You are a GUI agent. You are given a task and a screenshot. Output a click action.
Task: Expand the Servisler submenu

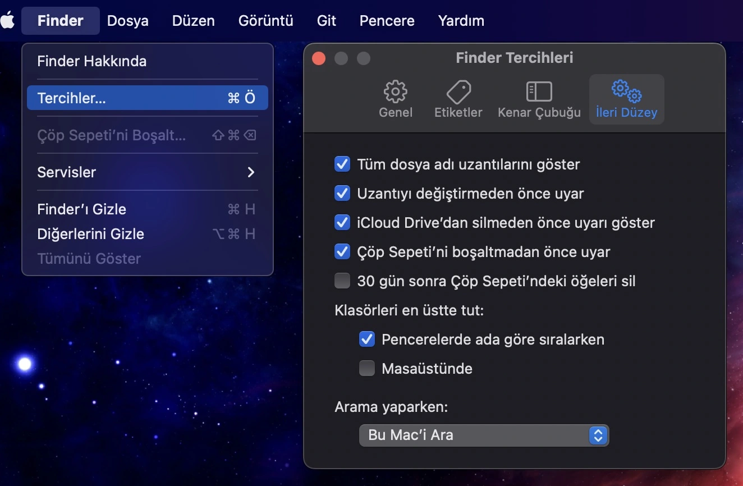pyautogui.click(x=148, y=172)
